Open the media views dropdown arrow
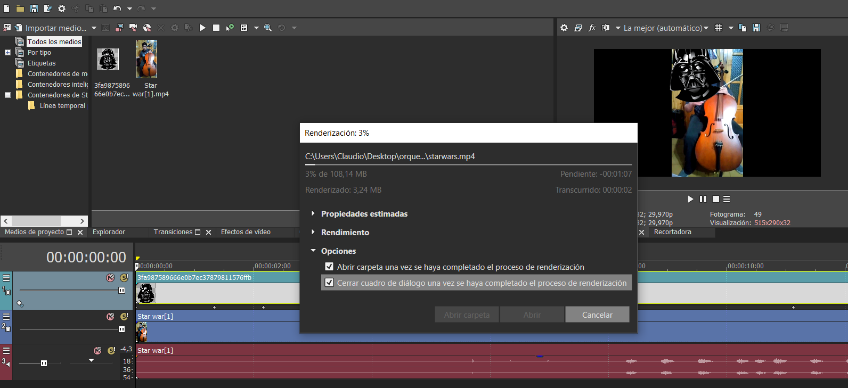The width and height of the screenshot is (848, 388). click(256, 28)
